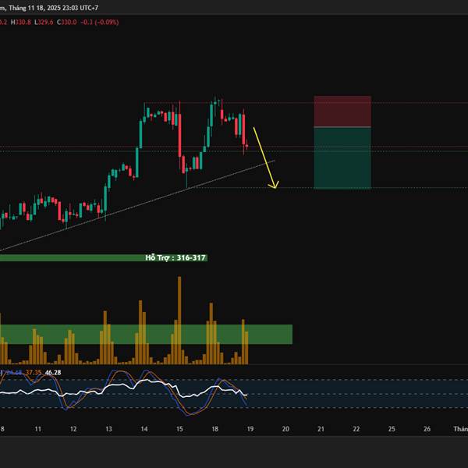The image size is (468, 468).
Task: Select the rising white trend line under candles
Action: pyautogui.click(x=137, y=206)
